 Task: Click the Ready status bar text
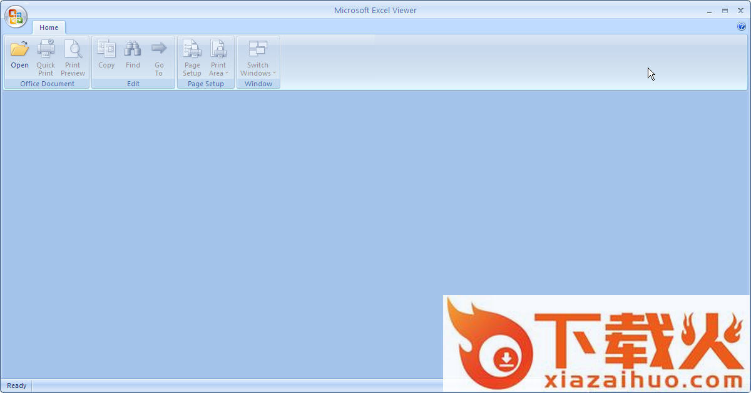[x=17, y=386]
